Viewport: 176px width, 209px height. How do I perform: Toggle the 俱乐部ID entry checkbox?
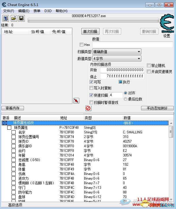coord(14,146)
